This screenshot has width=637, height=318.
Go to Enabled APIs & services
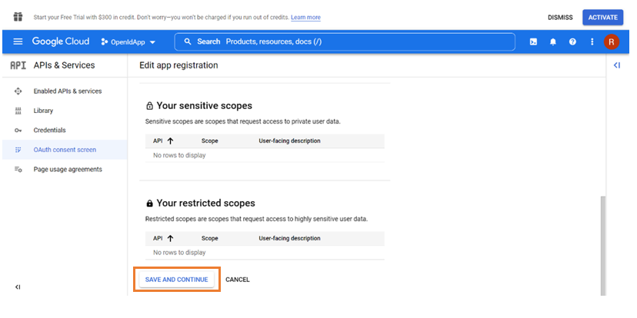tap(67, 91)
